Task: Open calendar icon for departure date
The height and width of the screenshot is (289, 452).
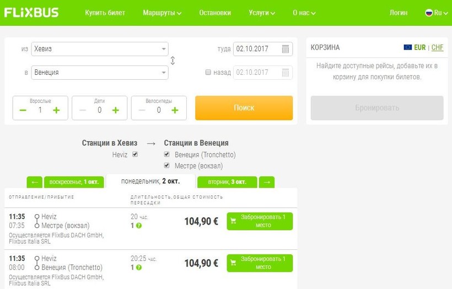Action: click(x=285, y=49)
